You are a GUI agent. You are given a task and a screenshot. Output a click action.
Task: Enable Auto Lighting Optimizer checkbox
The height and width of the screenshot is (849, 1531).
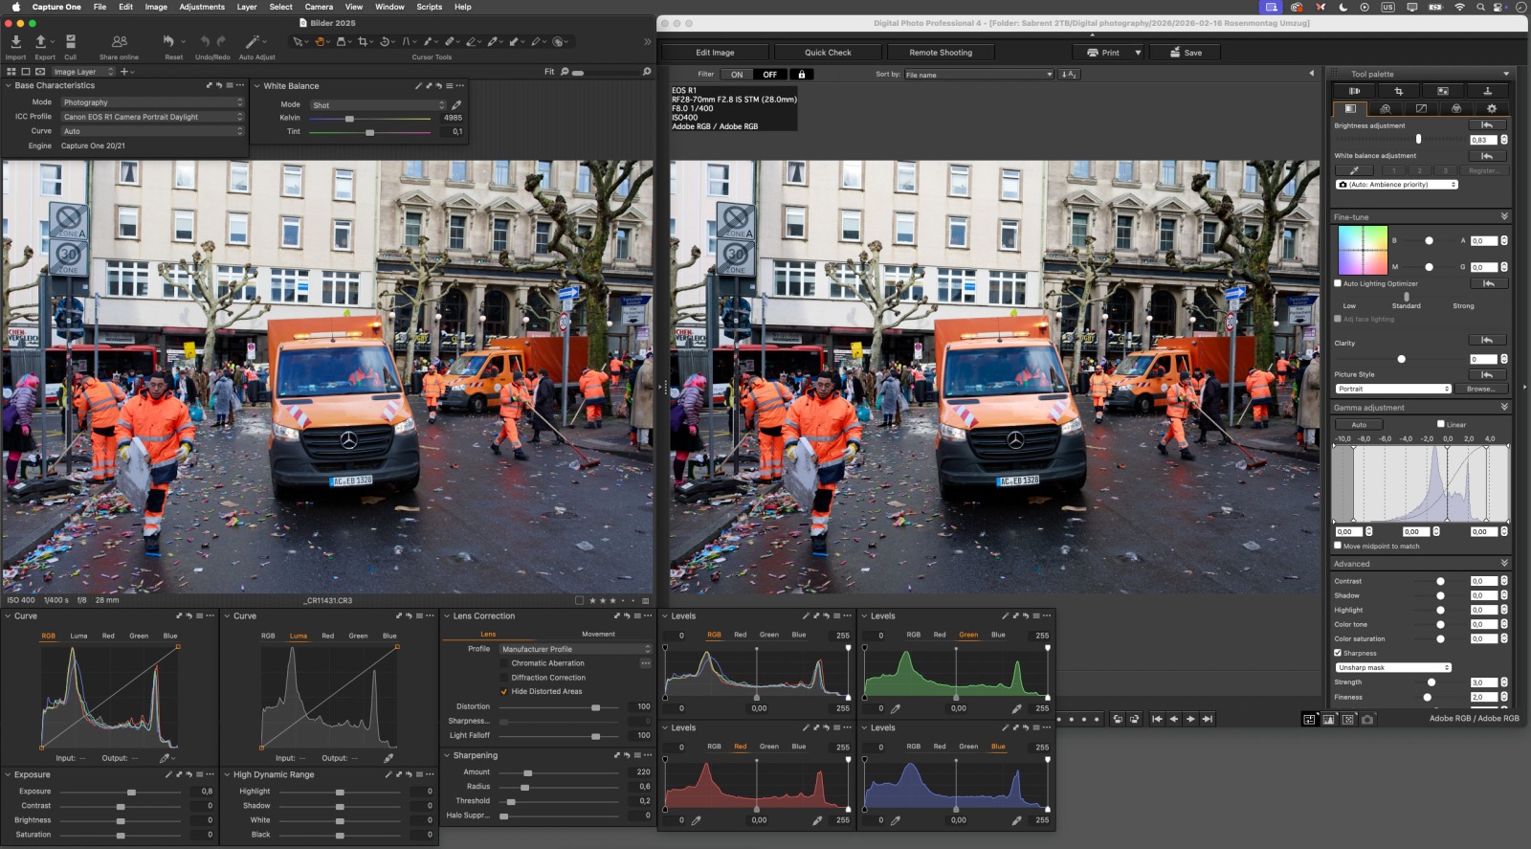(1338, 283)
